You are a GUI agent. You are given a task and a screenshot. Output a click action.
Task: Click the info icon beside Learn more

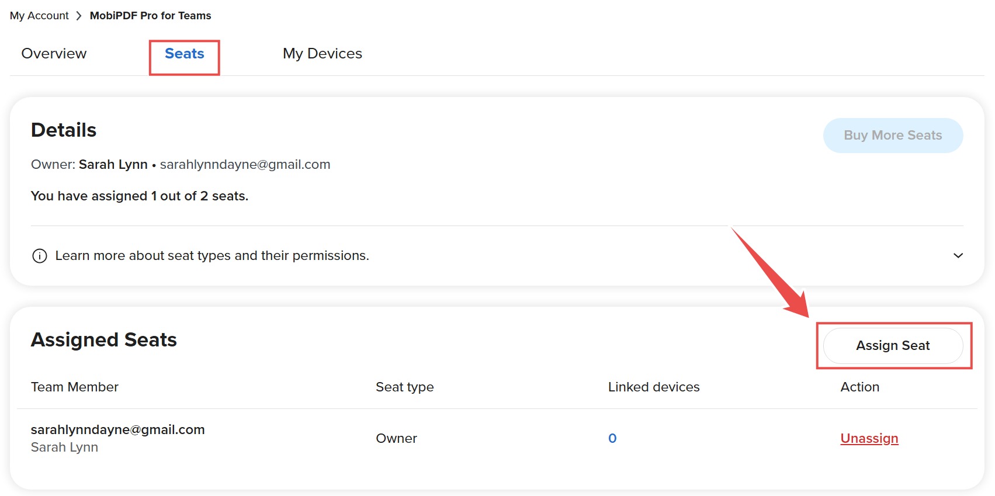click(x=40, y=256)
